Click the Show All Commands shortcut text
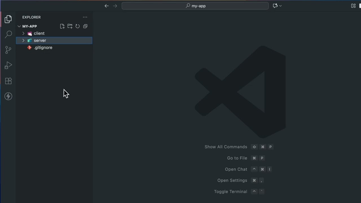Screen dimensions: 361x203 click(226, 147)
